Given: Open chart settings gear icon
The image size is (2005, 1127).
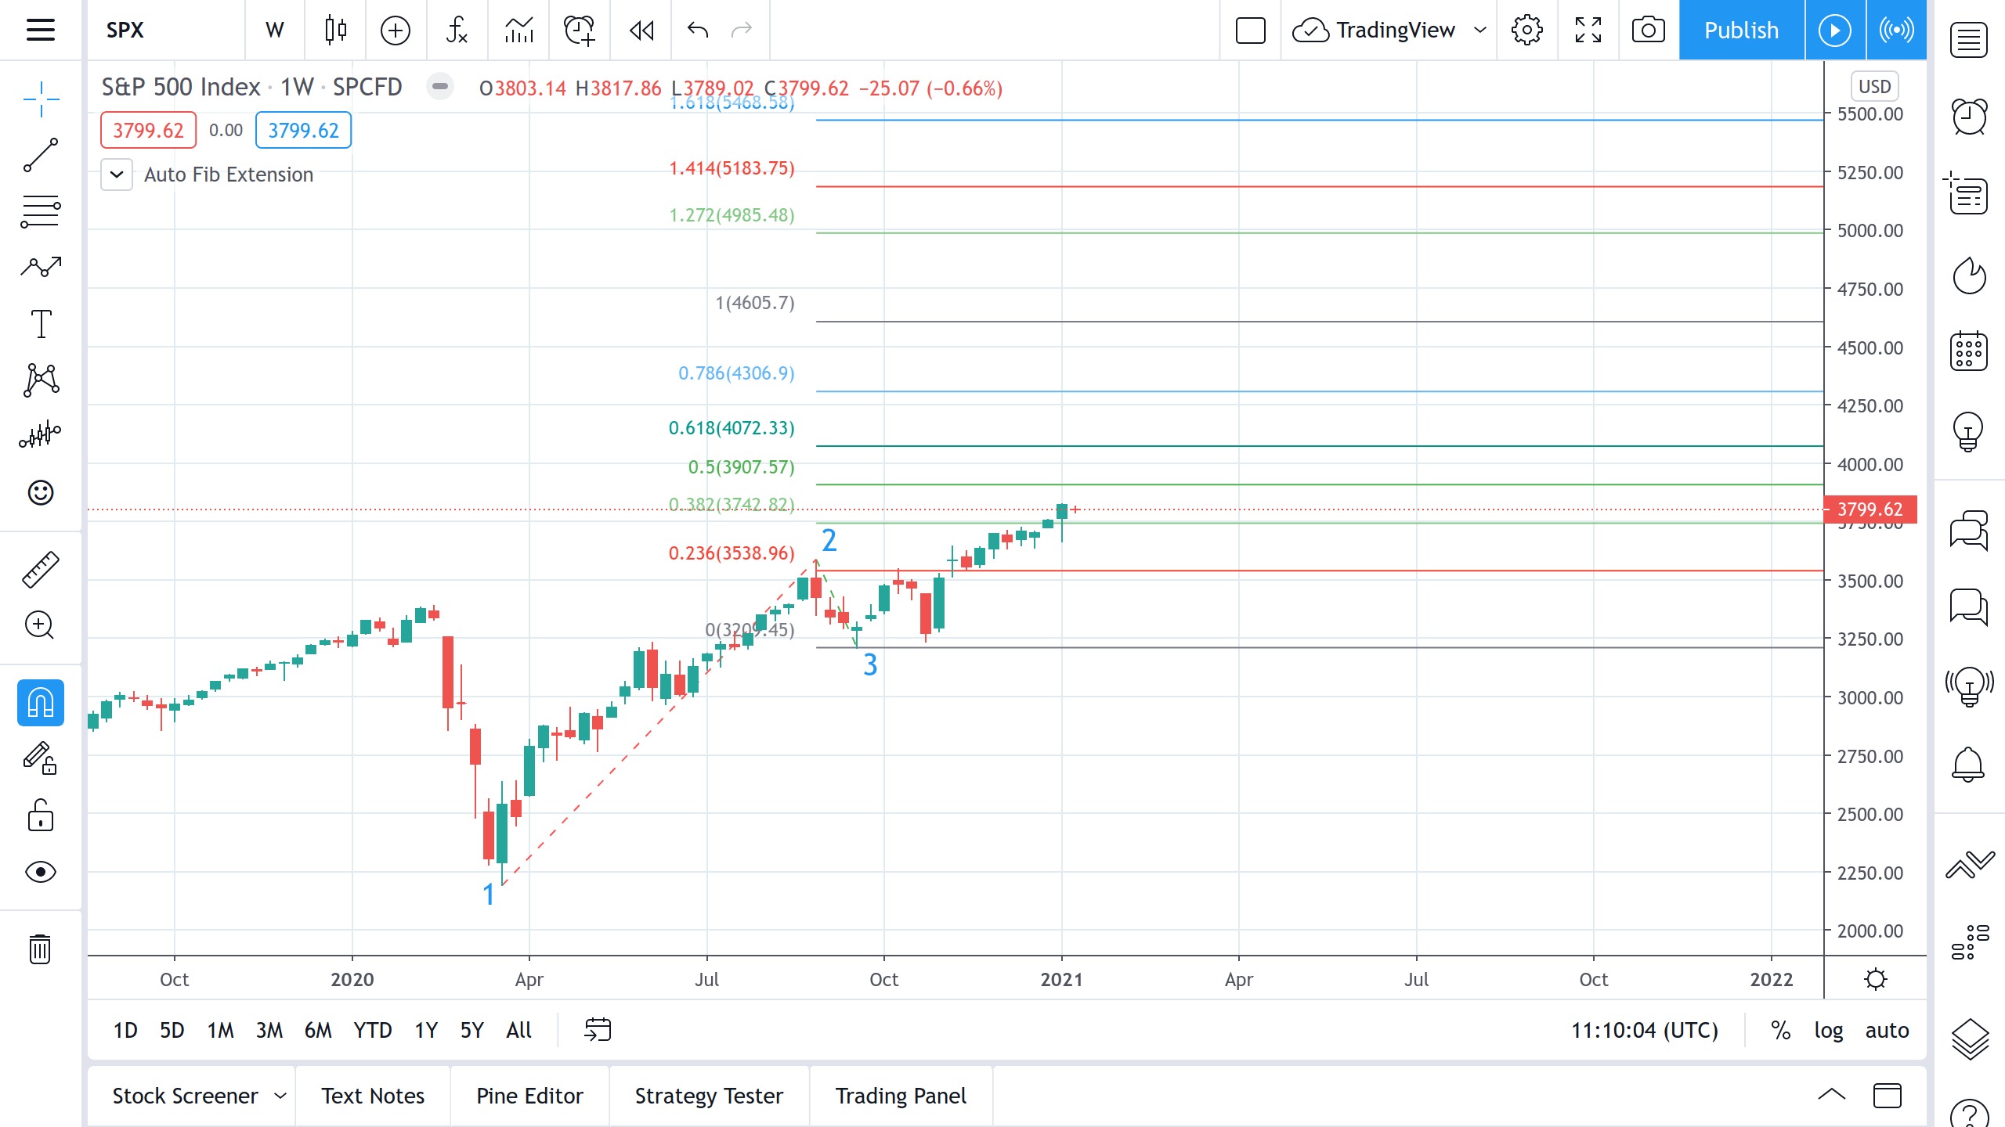Looking at the screenshot, I should pos(1526,31).
